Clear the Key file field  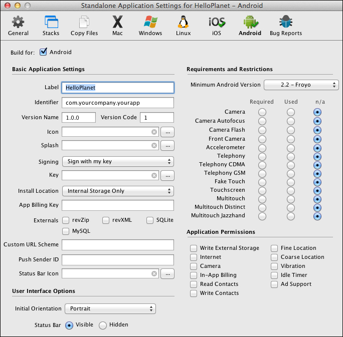pos(154,175)
